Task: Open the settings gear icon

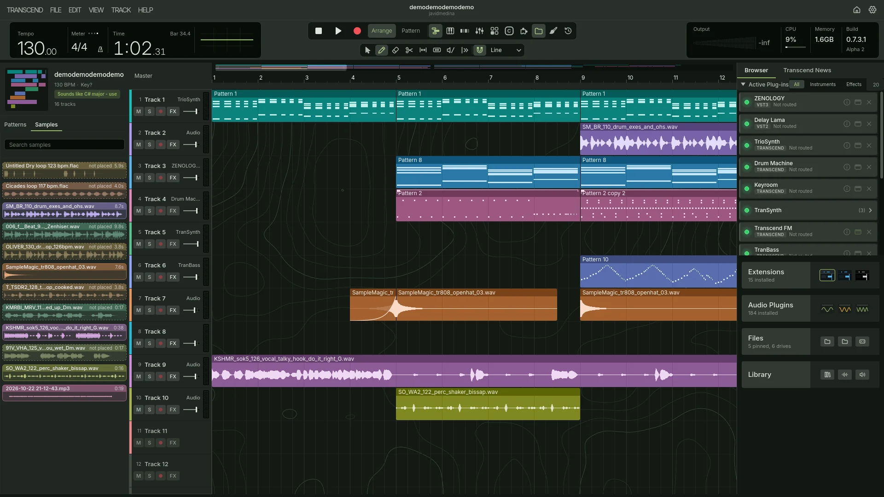Action: (x=872, y=10)
